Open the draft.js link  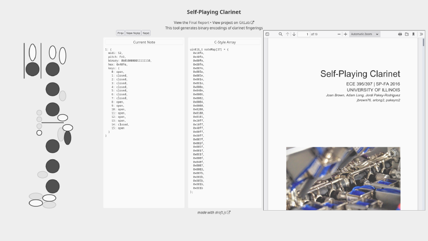pyautogui.click(x=220, y=213)
